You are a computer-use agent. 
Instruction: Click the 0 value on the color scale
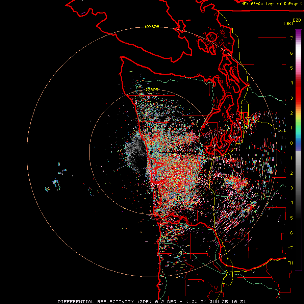coord(292,143)
